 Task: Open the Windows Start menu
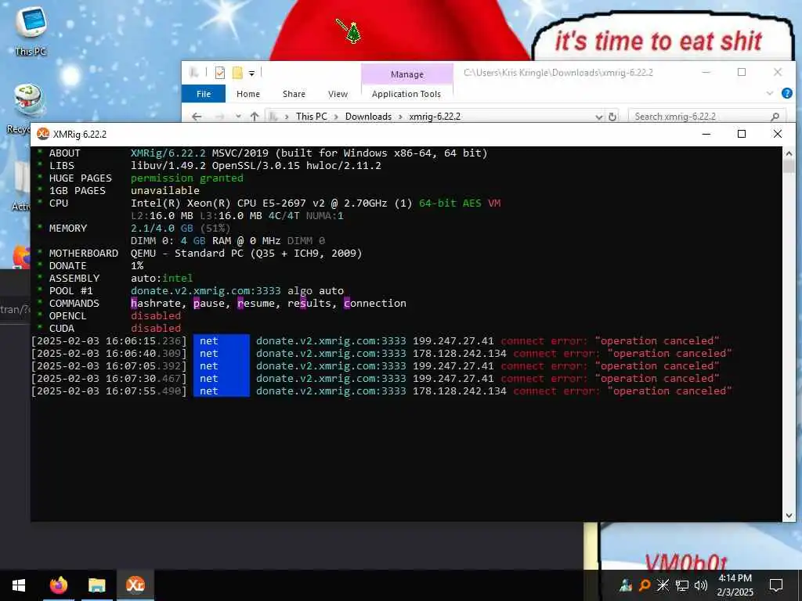(19, 585)
